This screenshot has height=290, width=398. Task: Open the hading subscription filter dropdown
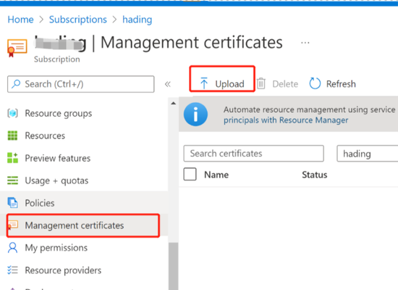(x=368, y=154)
